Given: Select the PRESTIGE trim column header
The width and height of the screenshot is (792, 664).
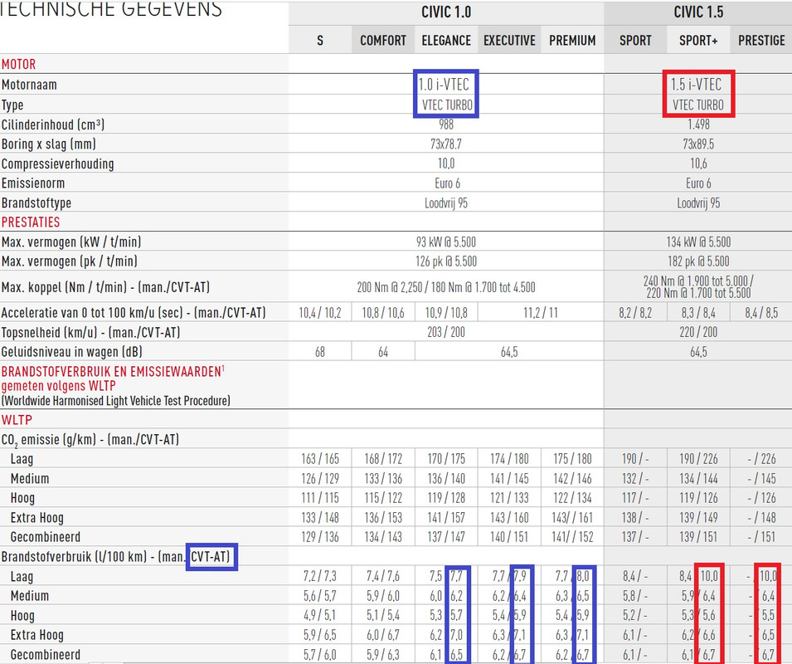Looking at the screenshot, I should pos(761,41).
